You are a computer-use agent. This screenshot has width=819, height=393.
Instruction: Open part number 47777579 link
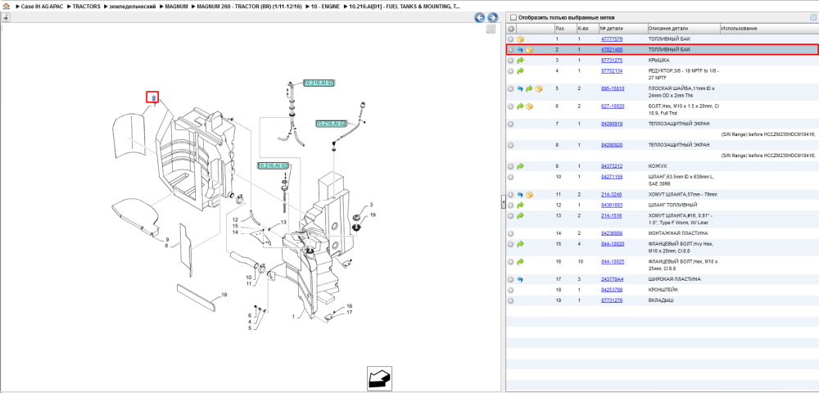[x=612, y=39]
